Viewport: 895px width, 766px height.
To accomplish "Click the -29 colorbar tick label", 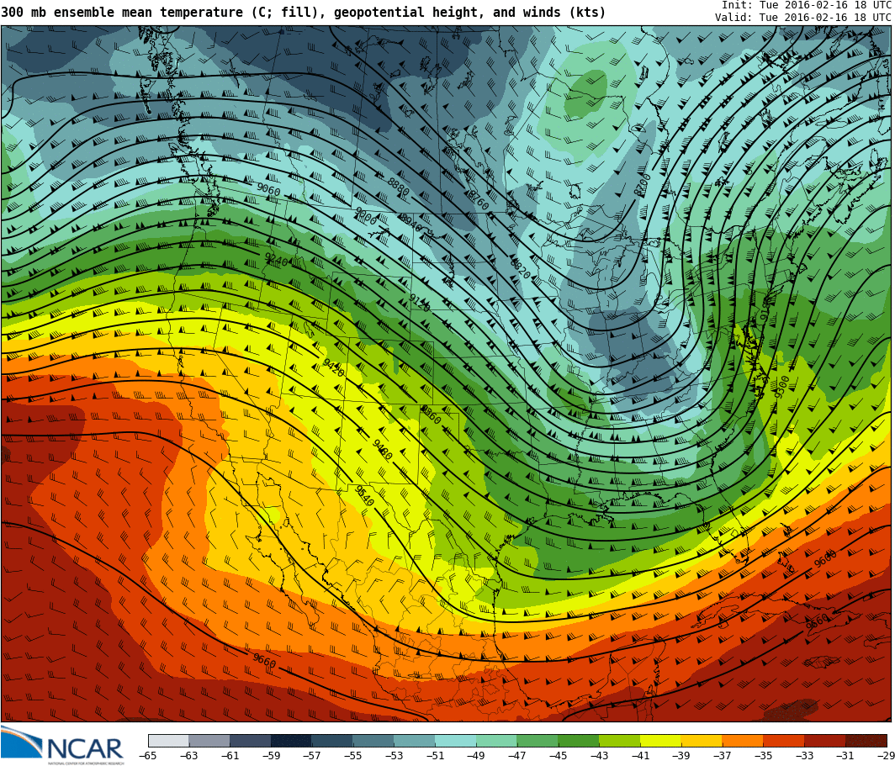I will tap(885, 756).
